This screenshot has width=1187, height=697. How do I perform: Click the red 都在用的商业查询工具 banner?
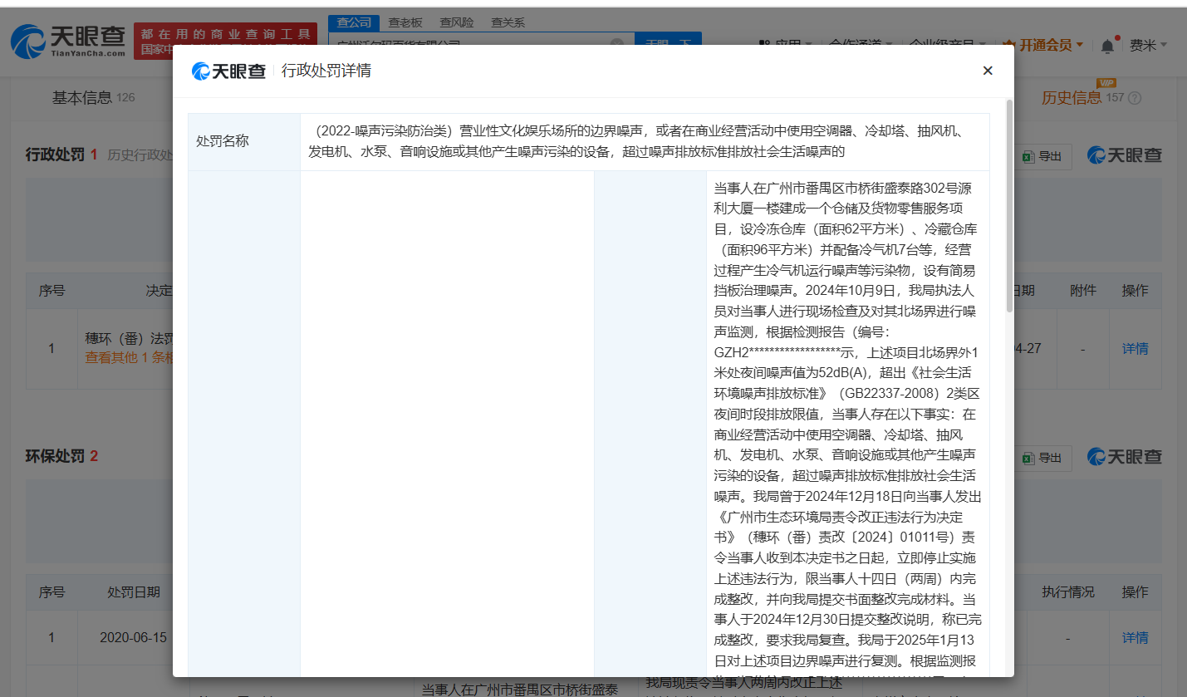coord(226,40)
